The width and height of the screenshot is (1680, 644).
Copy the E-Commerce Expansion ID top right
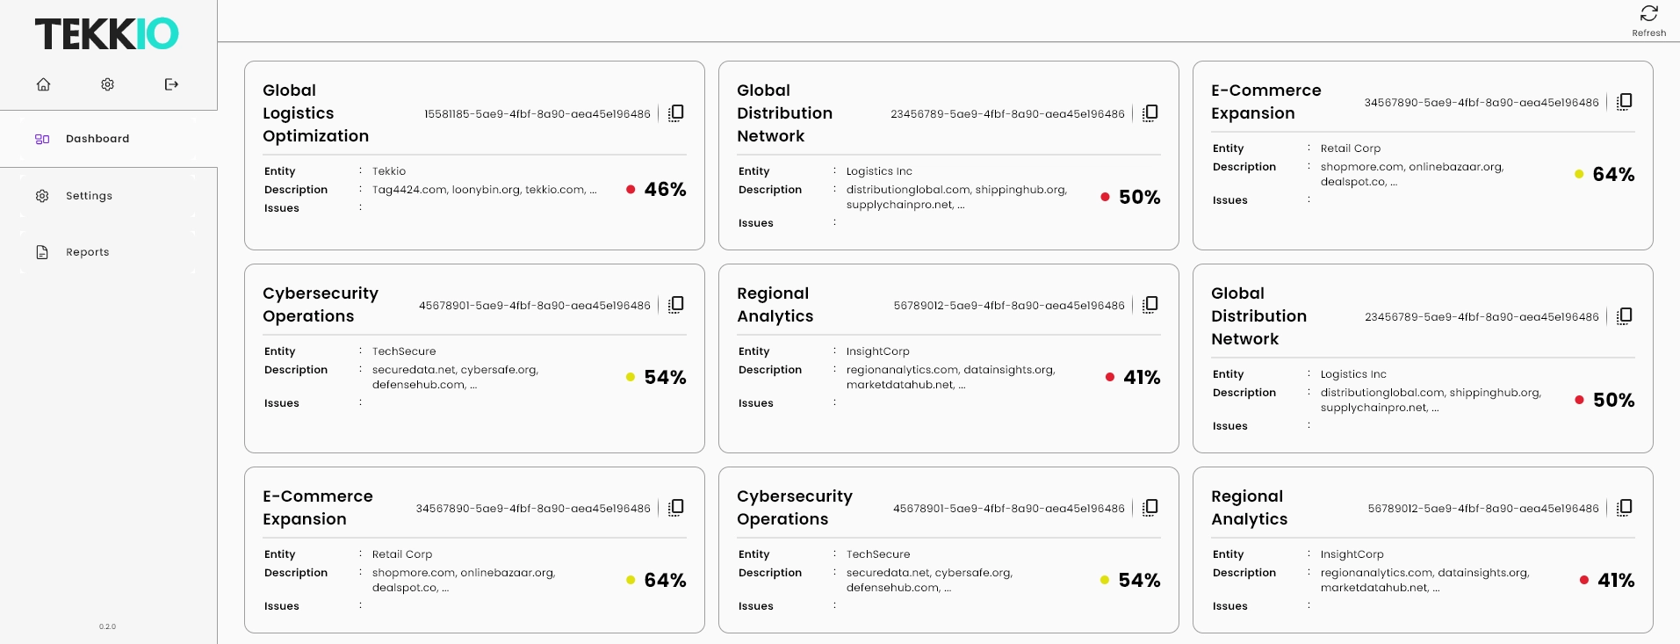[1624, 101]
